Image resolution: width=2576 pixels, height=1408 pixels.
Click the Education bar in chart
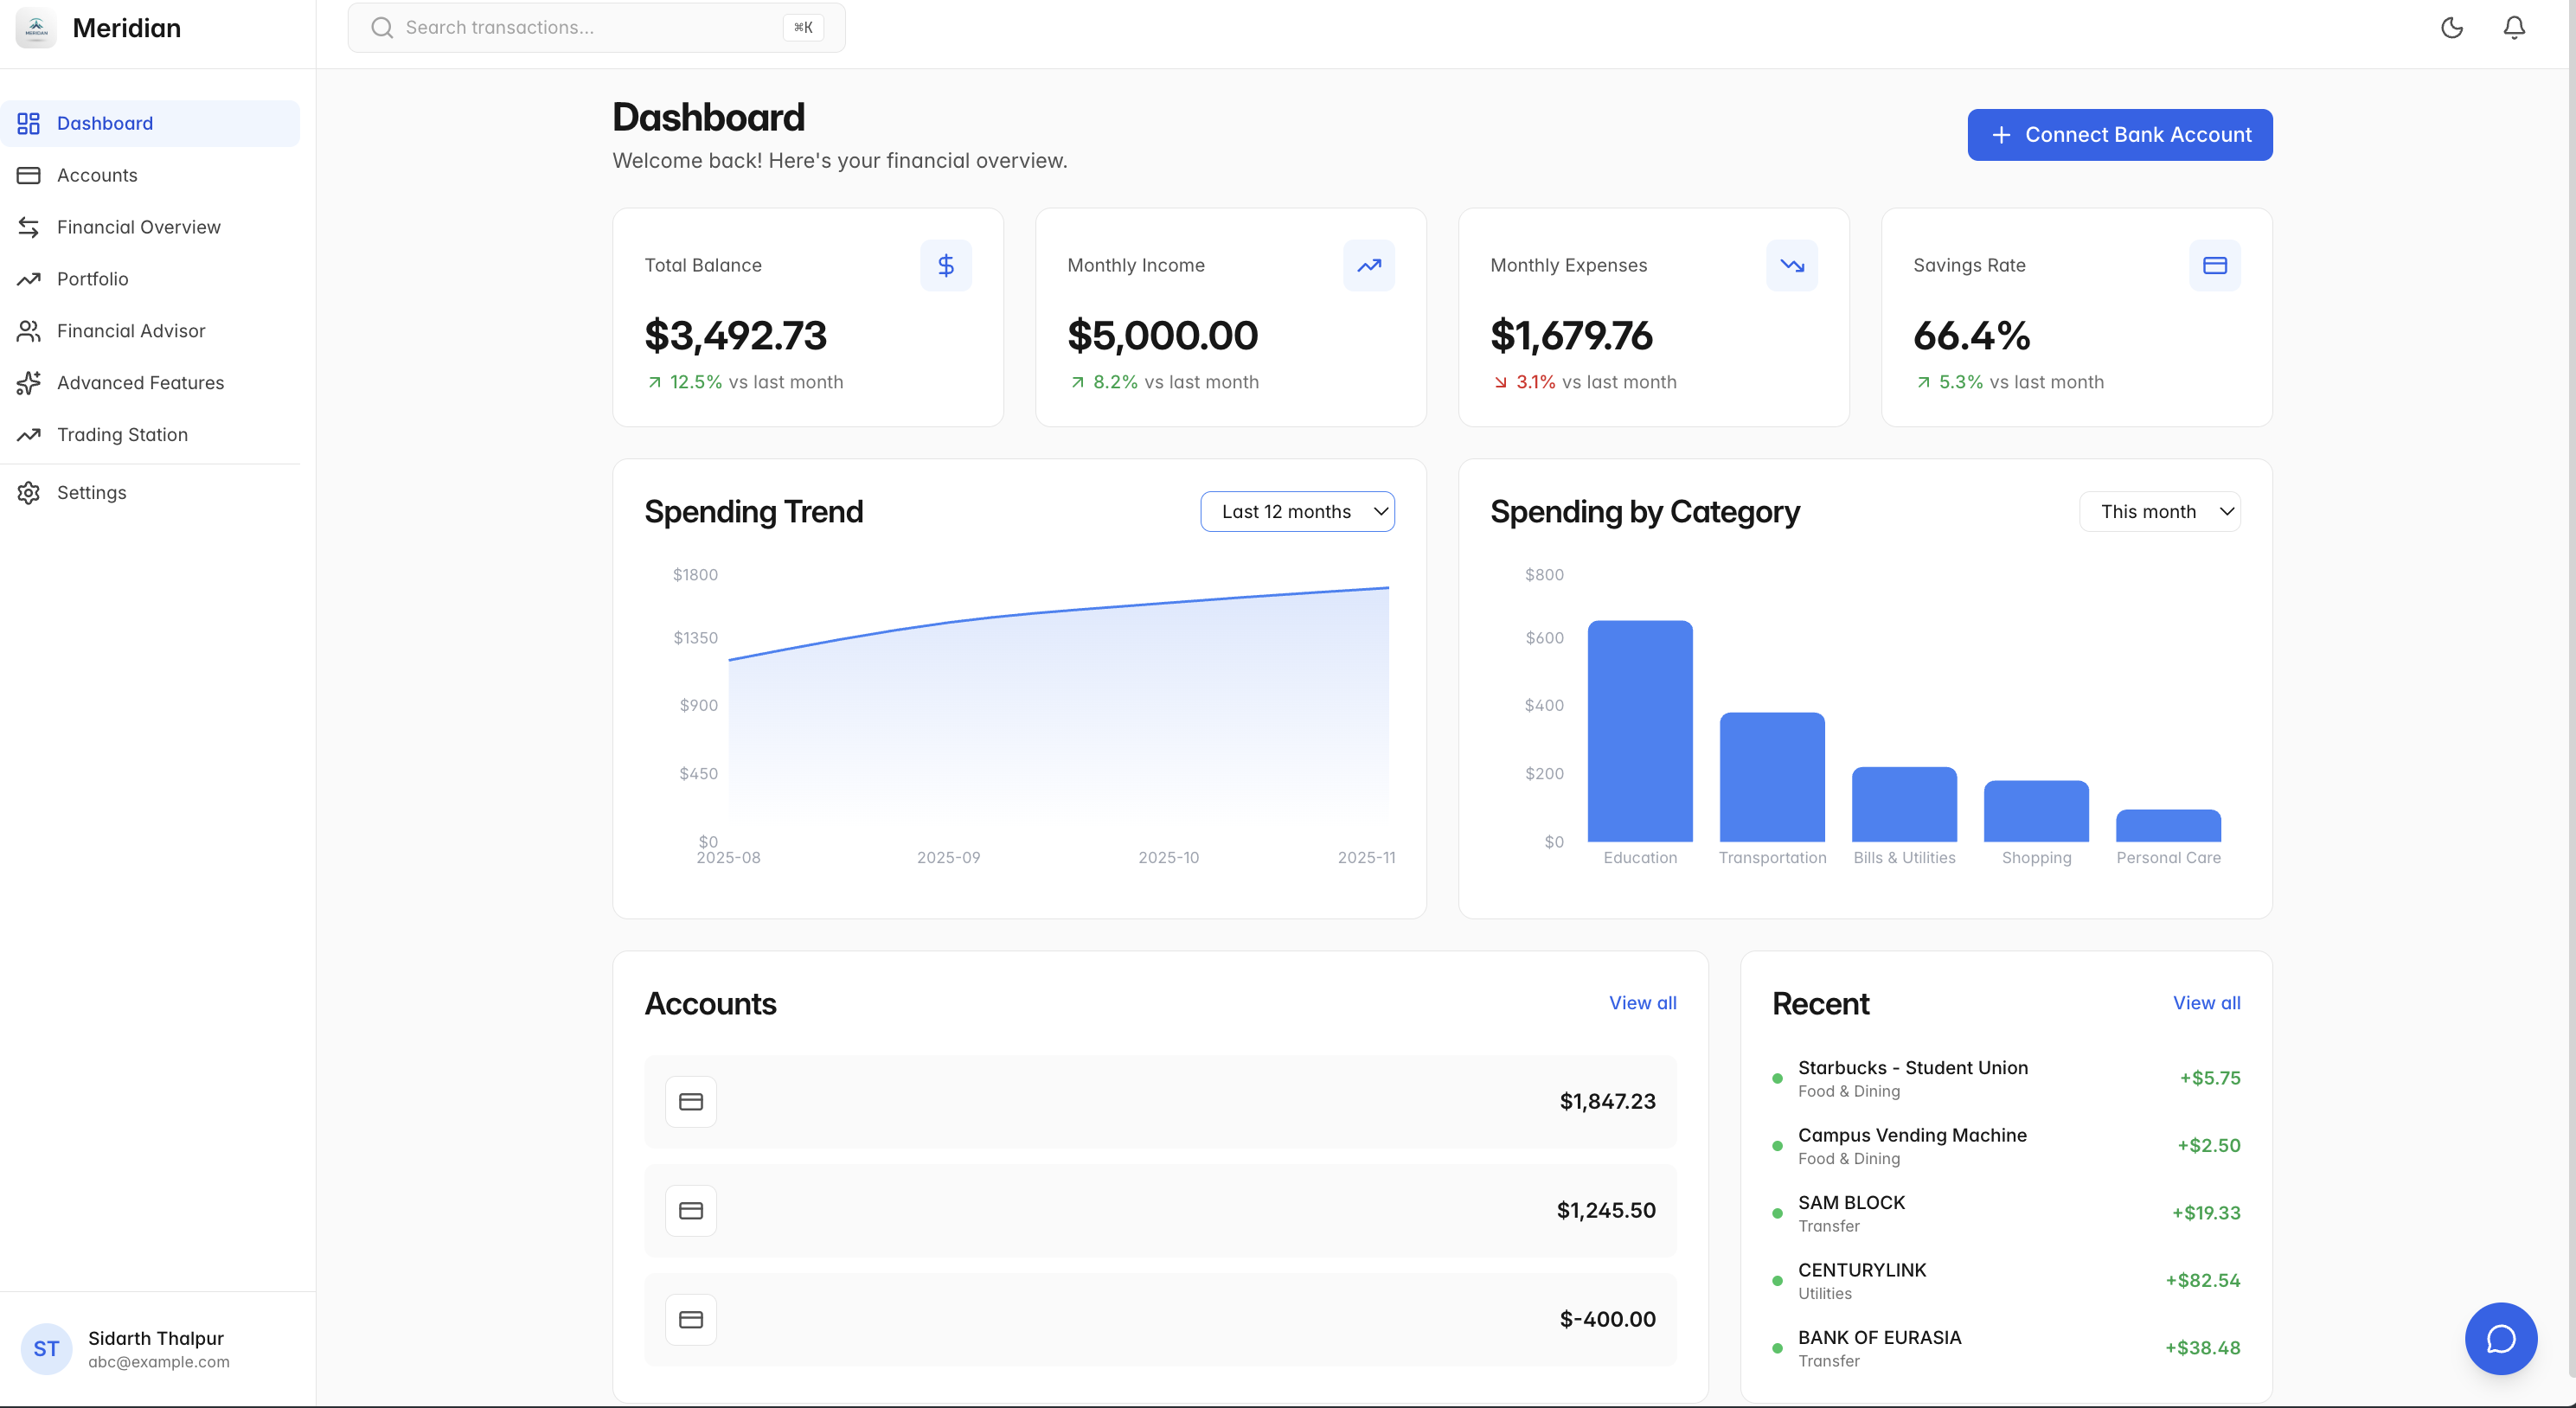tap(1640, 731)
